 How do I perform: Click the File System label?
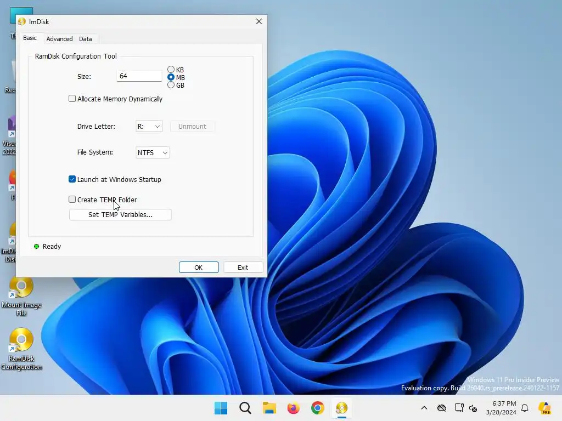[x=95, y=152]
